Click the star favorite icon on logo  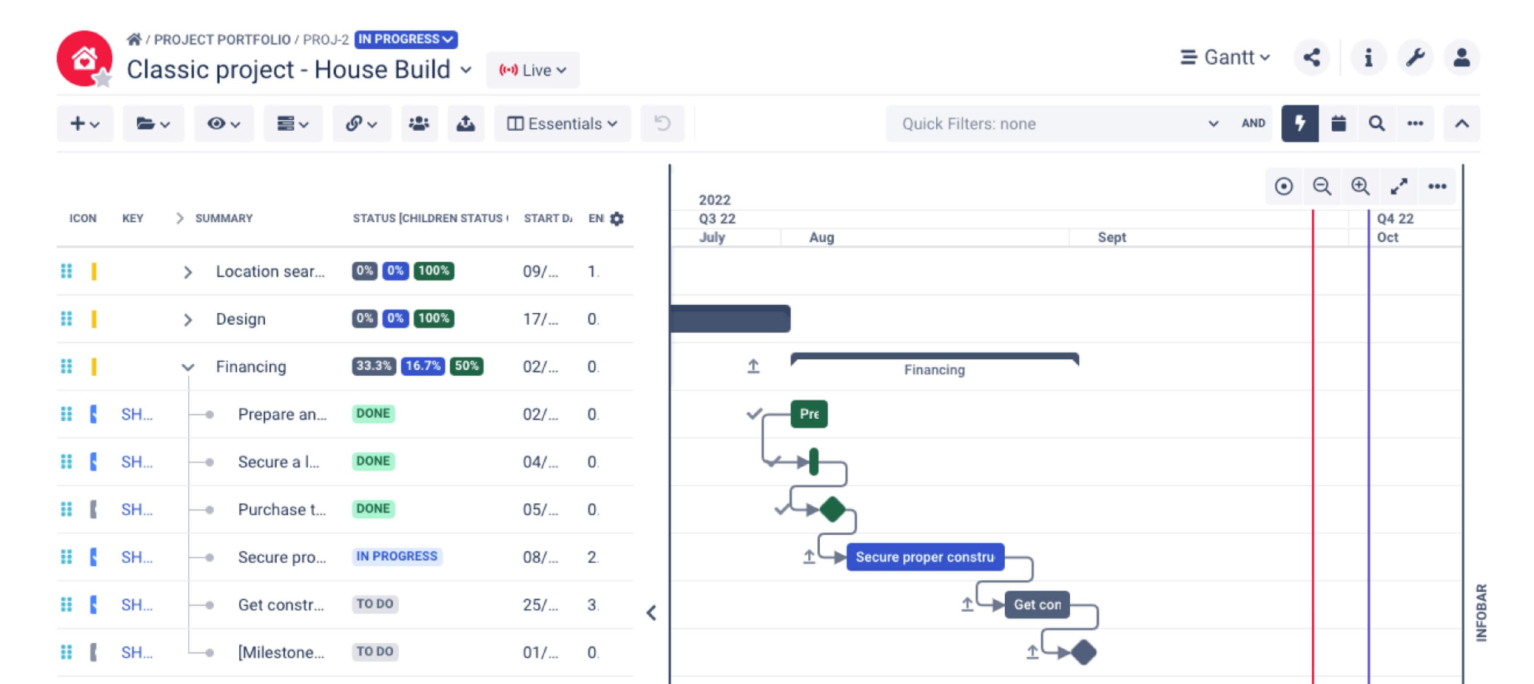point(103,78)
